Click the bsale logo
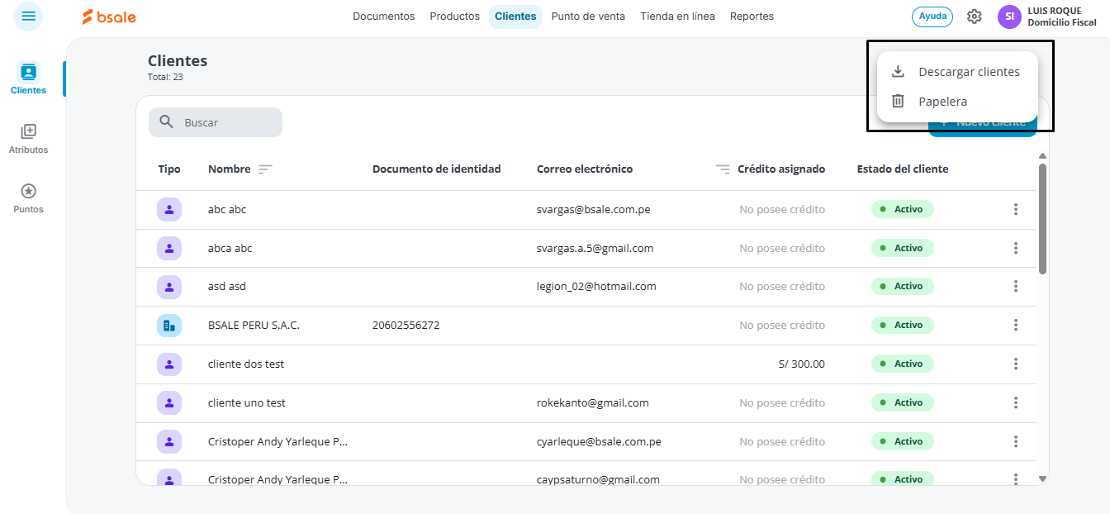Screen dimensions: 1110x514 point(109,17)
